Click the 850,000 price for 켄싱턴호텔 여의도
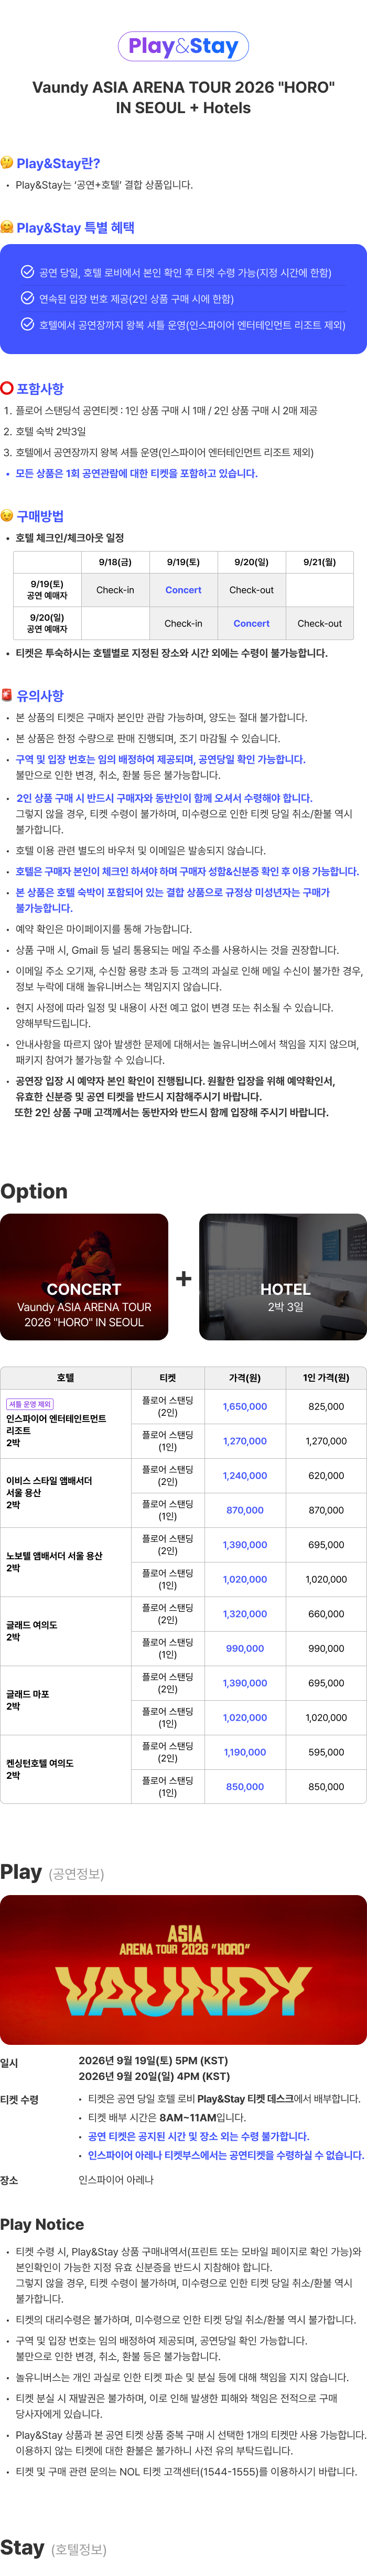Image resolution: width=367 pixels, height=2576 pixels. click(x=245, y=1786)
